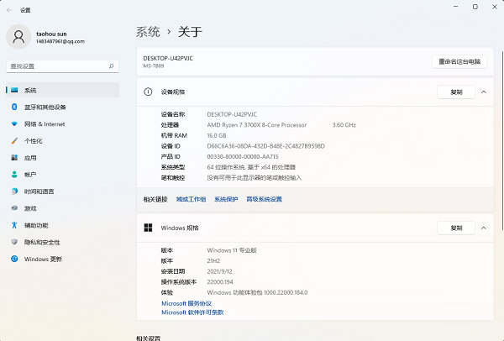Open Microsoft 软件许可条款 link
Viewport: 504px width, 341px height.
point(192,312)
